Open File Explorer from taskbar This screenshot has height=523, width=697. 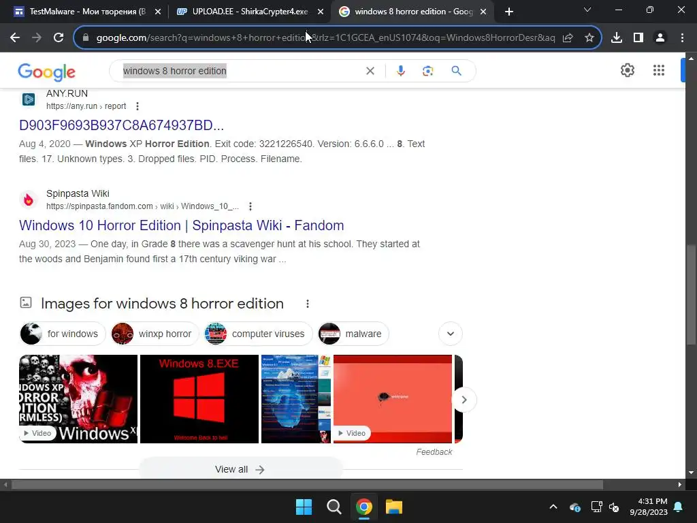pos(394,507)
